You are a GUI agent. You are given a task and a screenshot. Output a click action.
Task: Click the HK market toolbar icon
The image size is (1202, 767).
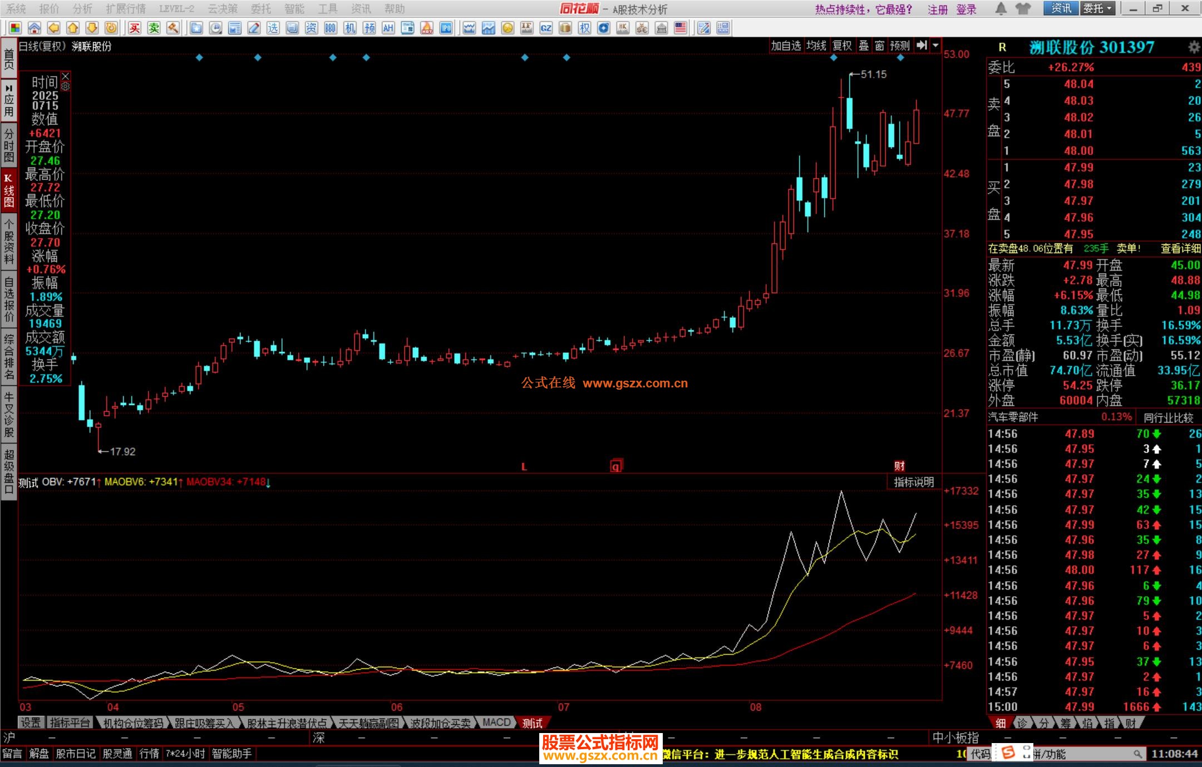[x=623, y=28]
